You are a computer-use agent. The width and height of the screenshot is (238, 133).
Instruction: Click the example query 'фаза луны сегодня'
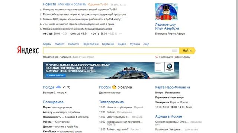click(x=83, y=57)
